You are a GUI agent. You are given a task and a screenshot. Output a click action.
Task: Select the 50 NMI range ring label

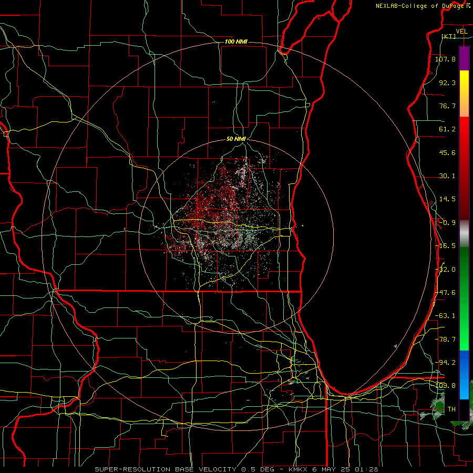coord(236,139)
